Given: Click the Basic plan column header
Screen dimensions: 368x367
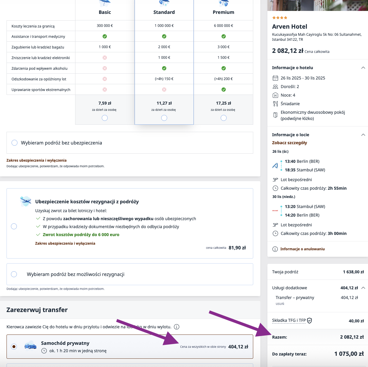Looking at the screenshot, I should (x=105, y=12).
